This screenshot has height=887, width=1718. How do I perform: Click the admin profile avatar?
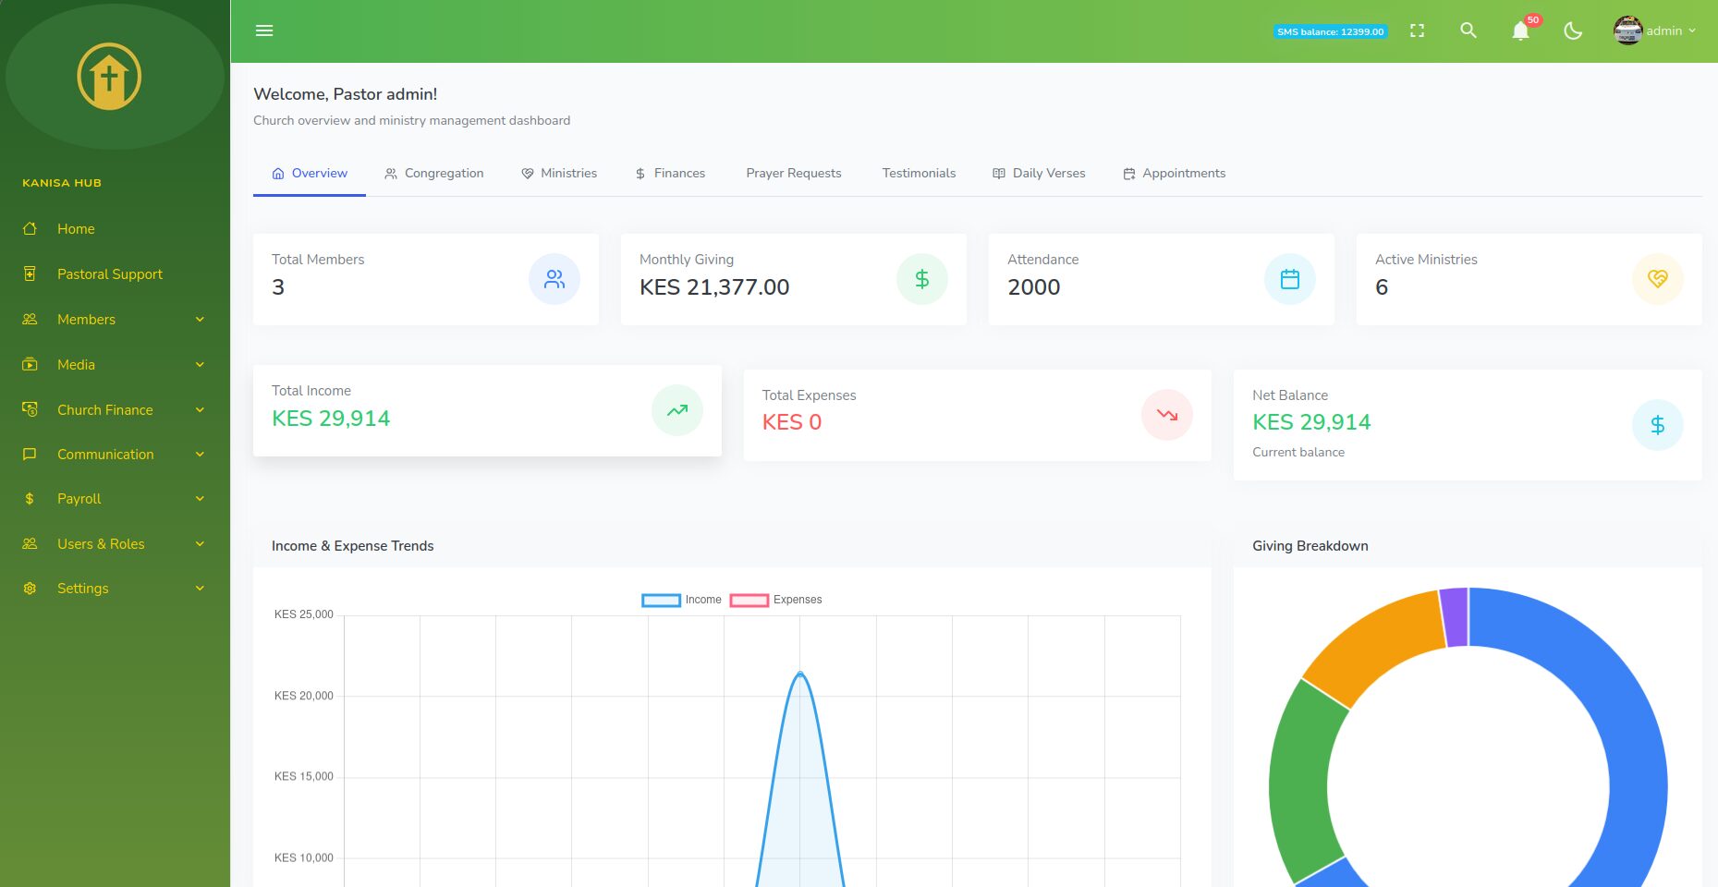point(1627,30)
